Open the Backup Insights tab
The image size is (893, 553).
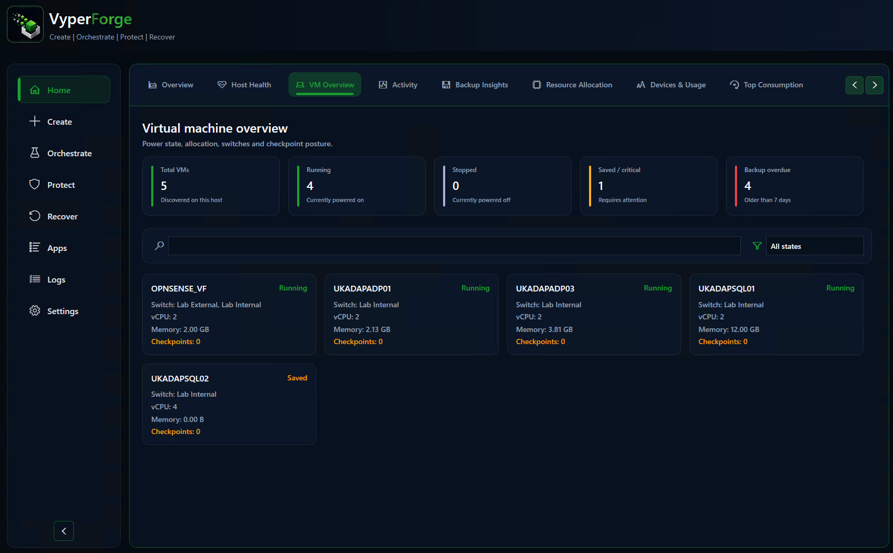coord(475,85)
